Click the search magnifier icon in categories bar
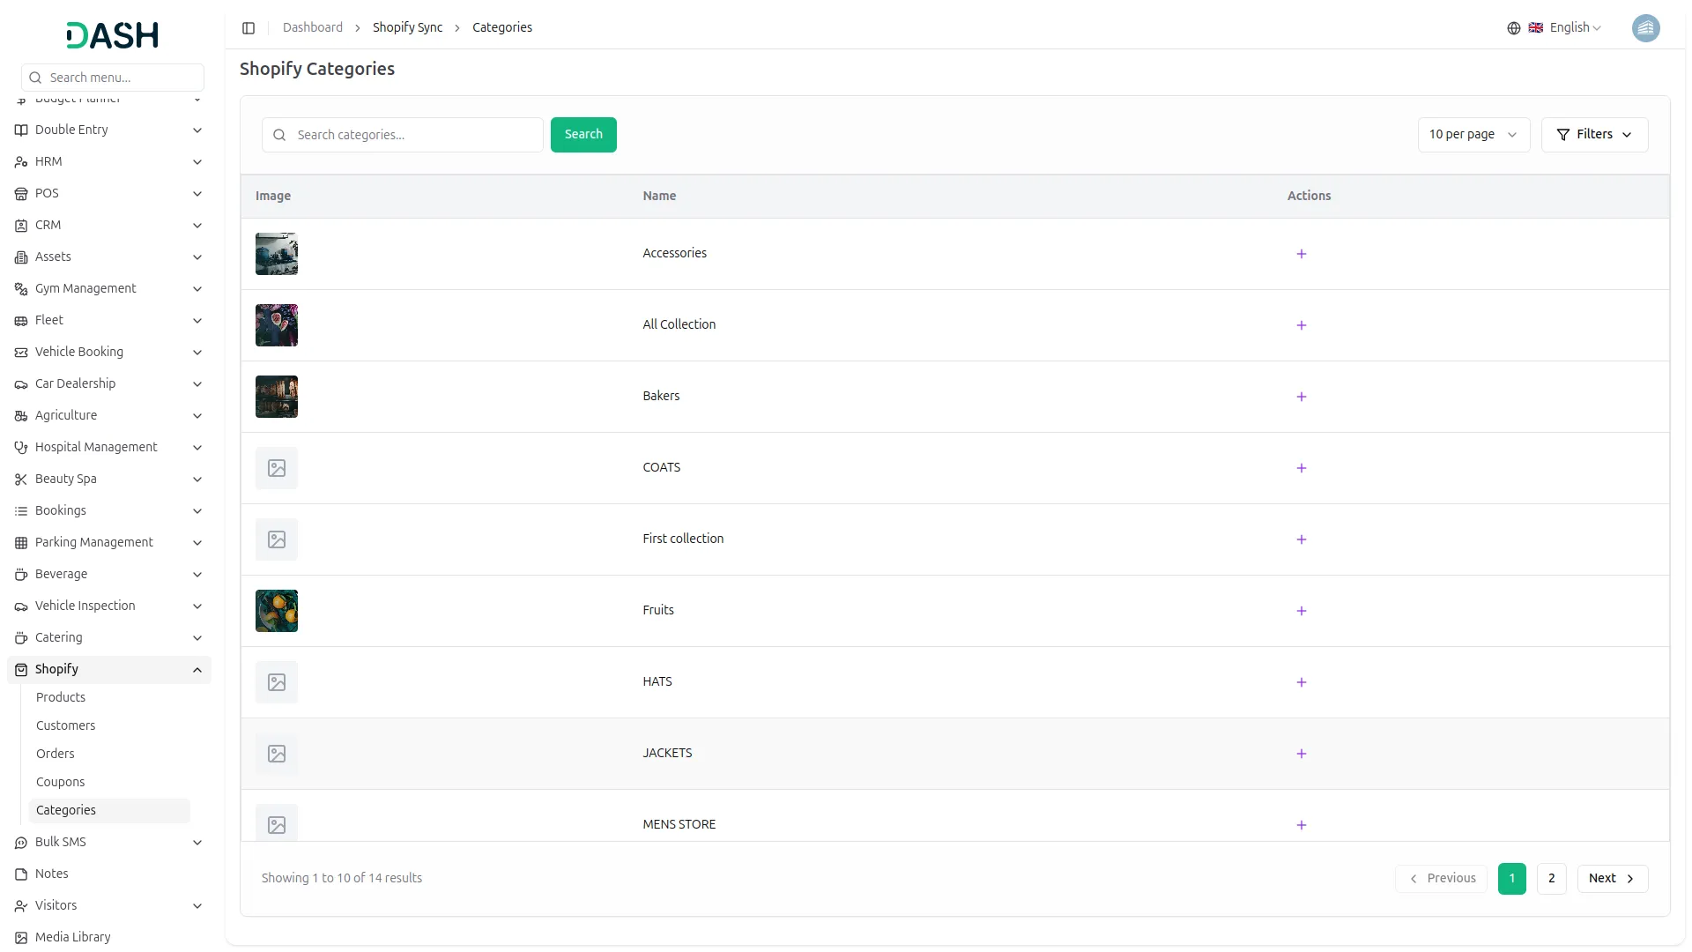The width and height of the screenshot is (1692, 952). pos(279,134)
